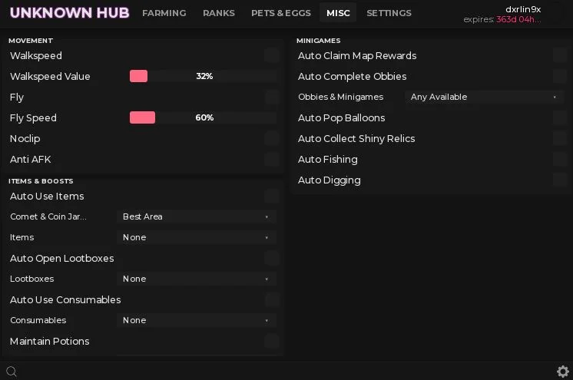
Task: Turn on the Fly toggle
Action: (272, 97)
